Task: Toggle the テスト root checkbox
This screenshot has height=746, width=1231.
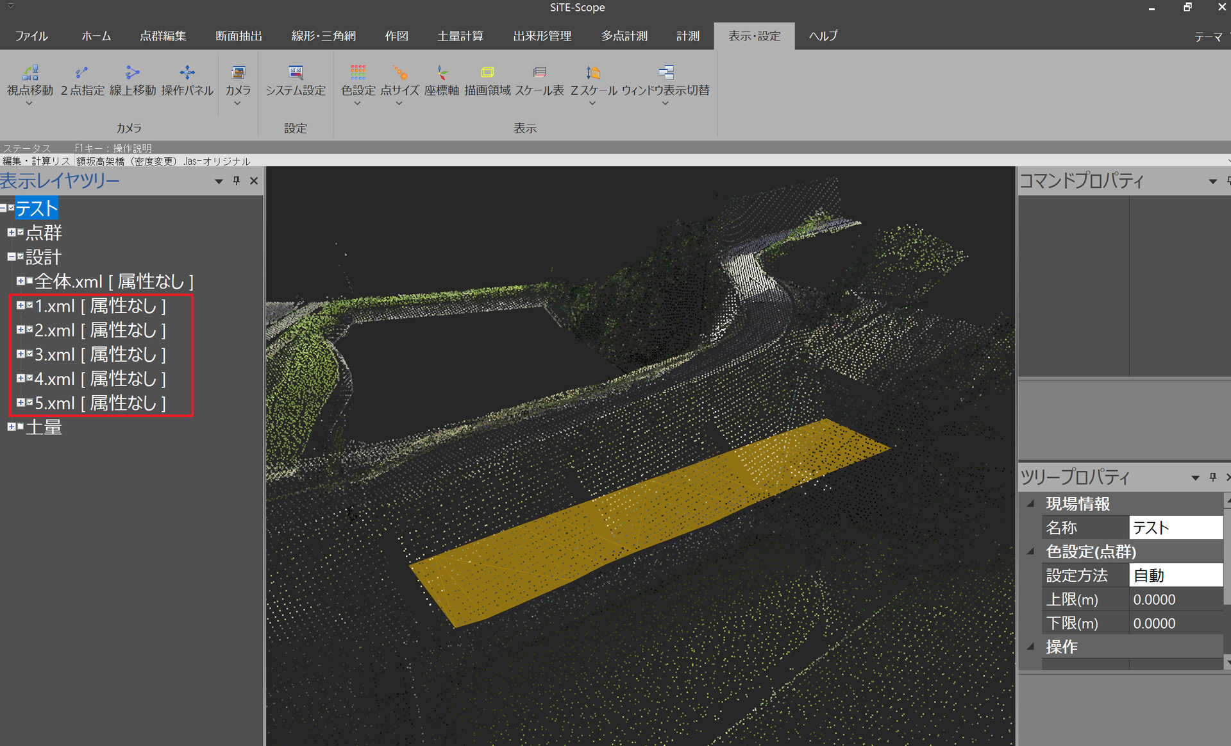Action: tap(12, 208)
